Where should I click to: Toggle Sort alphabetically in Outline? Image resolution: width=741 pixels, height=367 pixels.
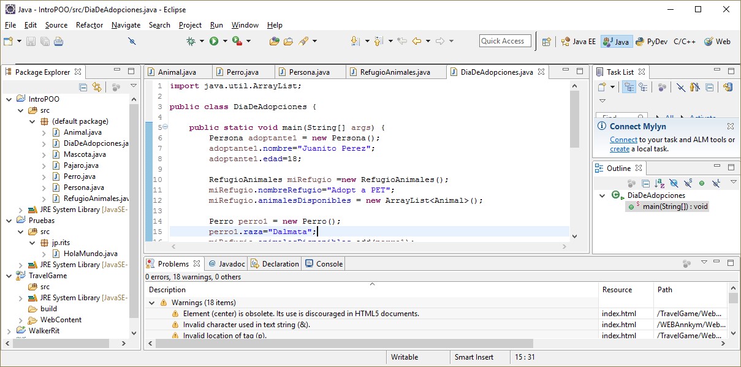pos(660,183)
